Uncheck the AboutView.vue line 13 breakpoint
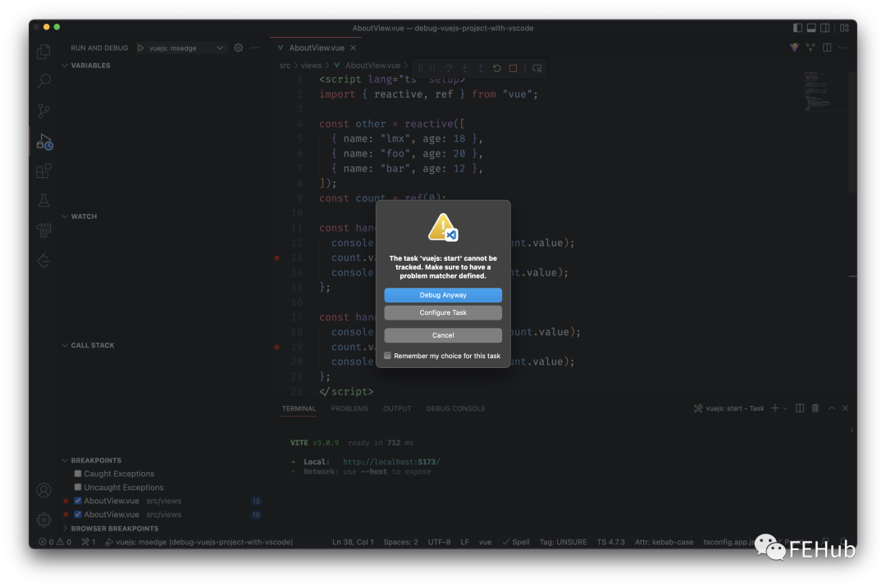 (x=79, y=500)
